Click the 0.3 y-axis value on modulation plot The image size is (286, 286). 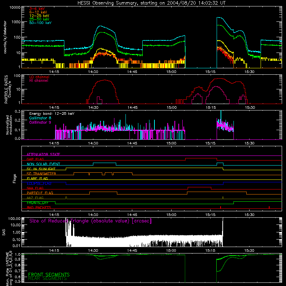(18, 111)
